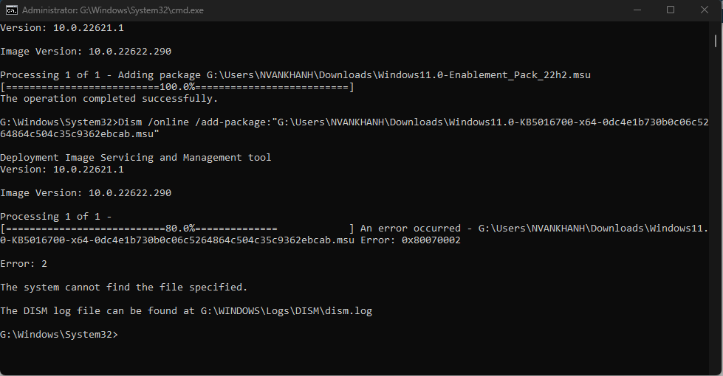Click the 'Processing 1 of 1 -' line without package name
723x376 pixels.
(x=56, y=216)
